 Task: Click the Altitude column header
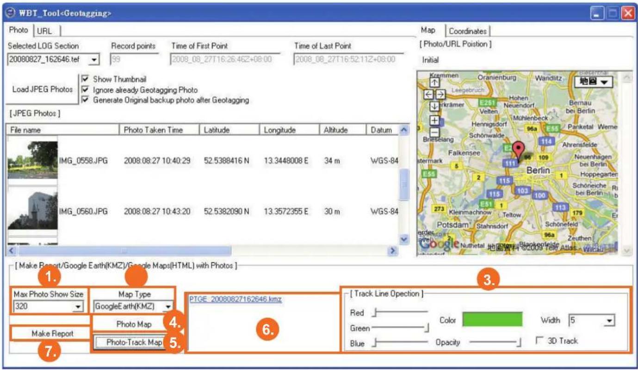[x=343, y=130]
